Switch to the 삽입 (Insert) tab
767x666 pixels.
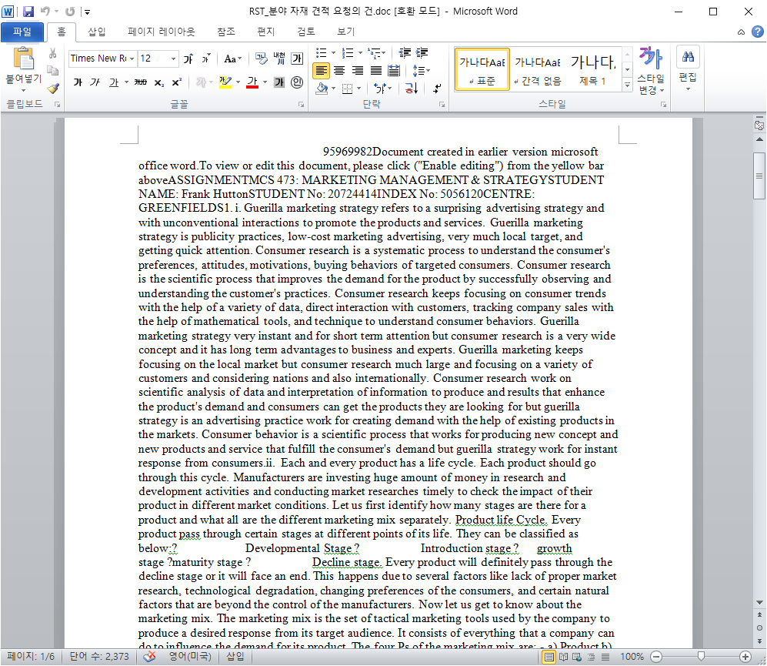coord(96,32)
